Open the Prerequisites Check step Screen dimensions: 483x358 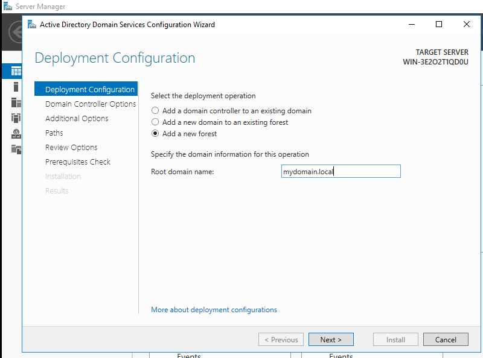click(x=78, y=162)
